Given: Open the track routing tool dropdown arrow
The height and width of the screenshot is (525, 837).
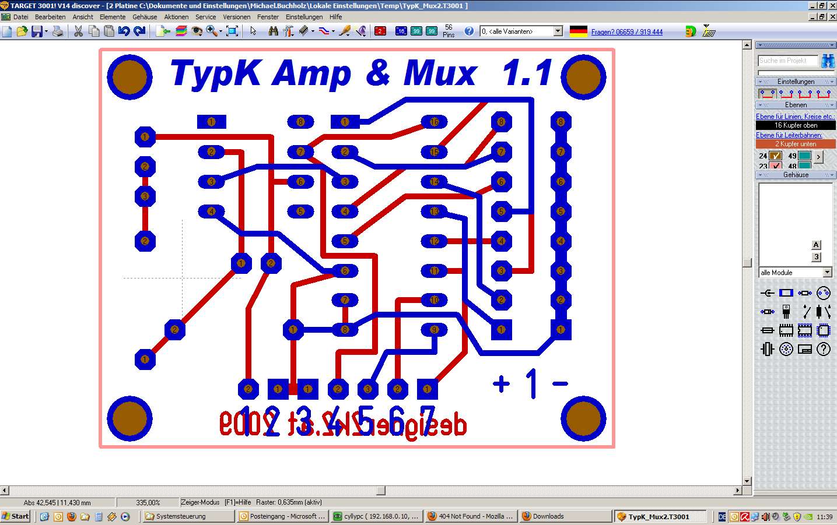Looking at the screenshot, I should click(x=333, y=31).
